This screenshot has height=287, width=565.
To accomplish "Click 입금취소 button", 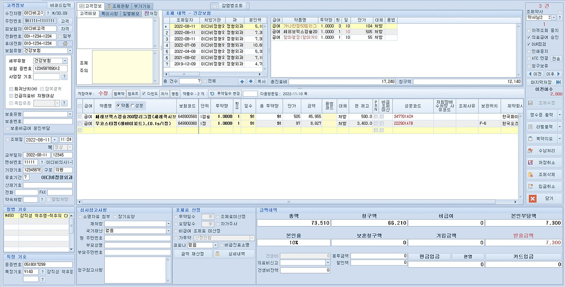I will tap(544, 186).
